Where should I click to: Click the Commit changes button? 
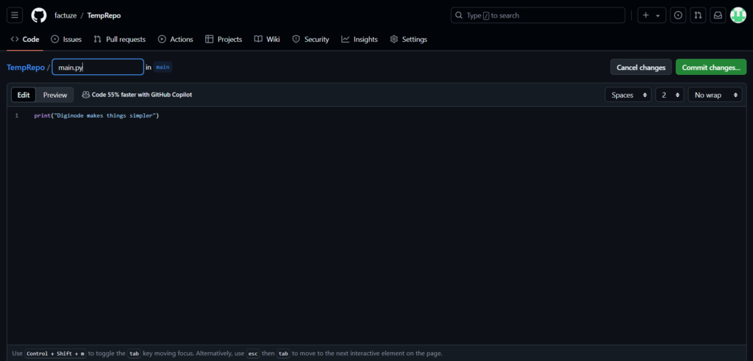click(x=710, y=68)
